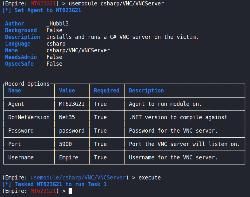This screenshot has width=250, height=197.
Task: Click the Value column header
Action: coord(67,91)
